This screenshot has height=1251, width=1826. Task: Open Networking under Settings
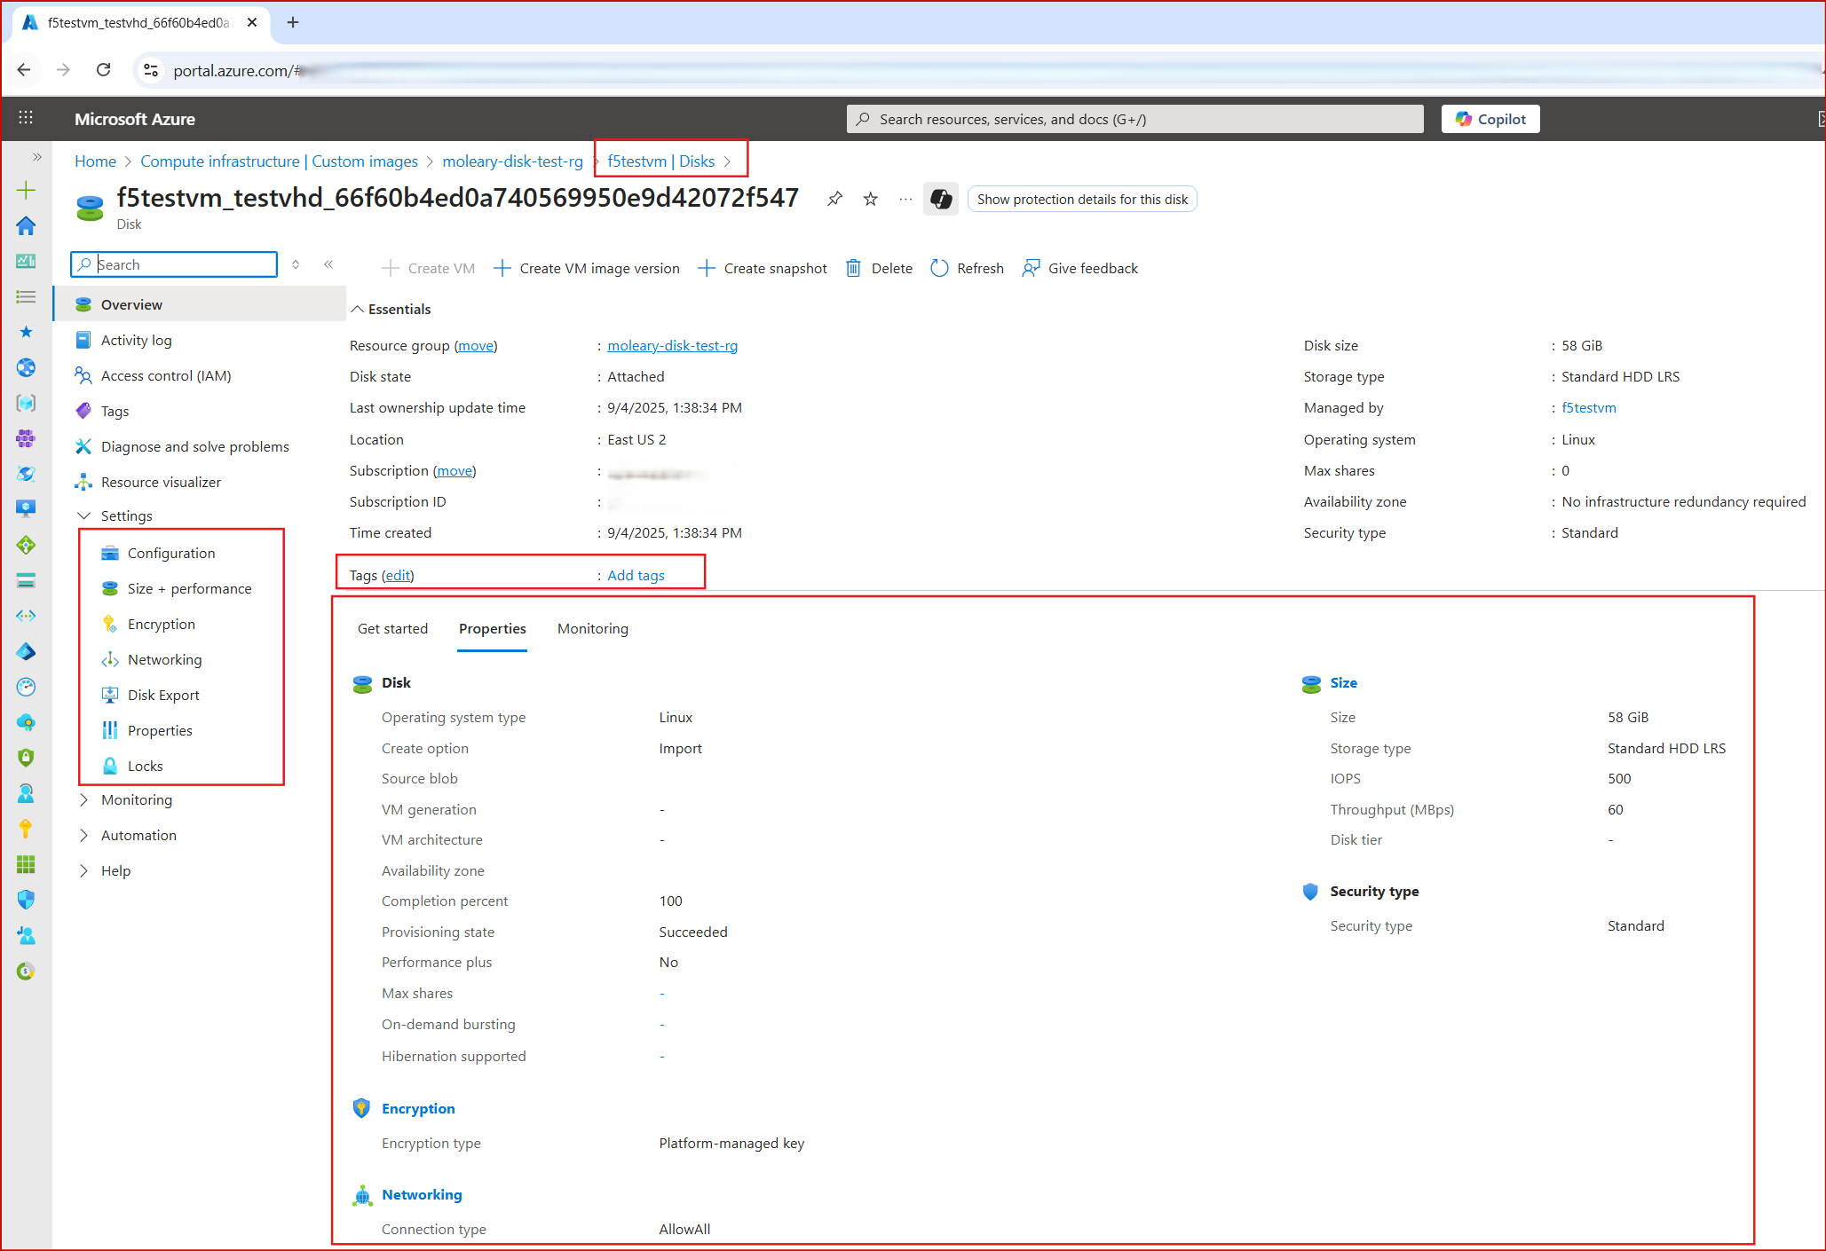[x=164, y=659]
